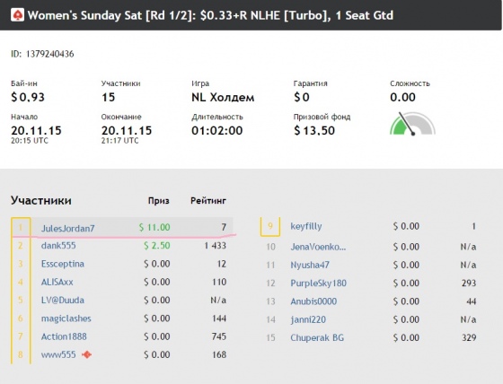The image size is (503, 384).
Task: Click janni220 player name
Action: (x=308, y=319)
